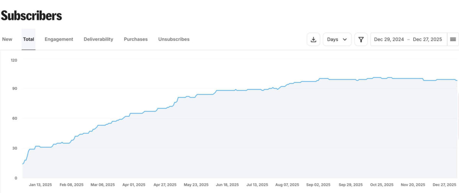The image size is (459, 193).
Task: Show the Unsubscribes tab
Action: pos(174,39)
